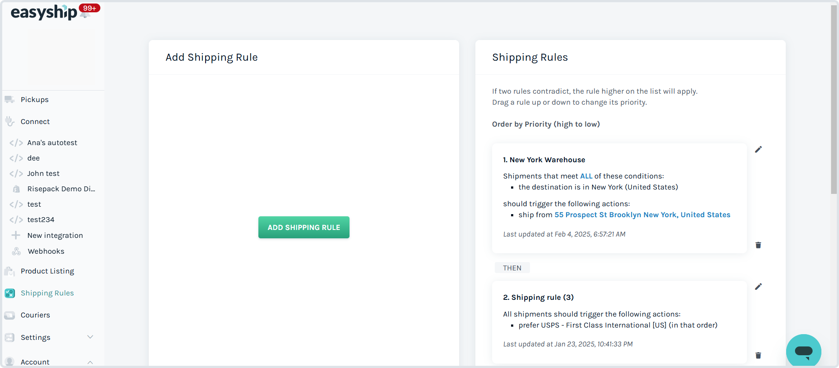Expand the Settings menu chevron
Viewport: 839px width, 368px height.
tap(90, 337)
